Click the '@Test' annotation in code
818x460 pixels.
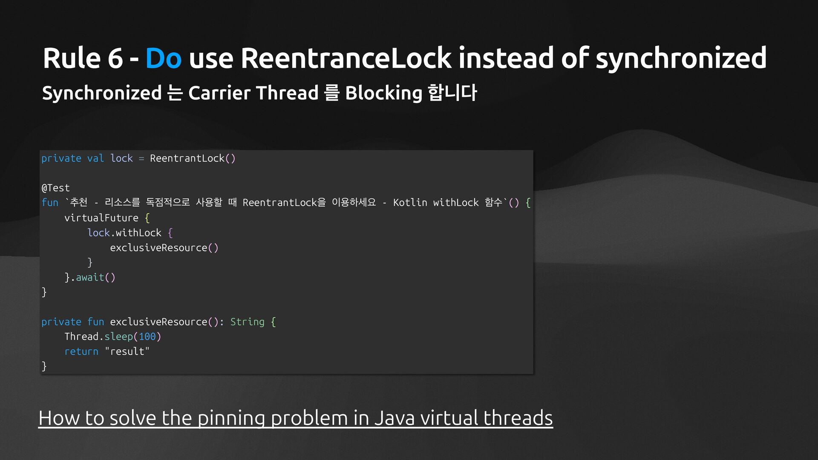pyautogui.click(x=55, y=188)
